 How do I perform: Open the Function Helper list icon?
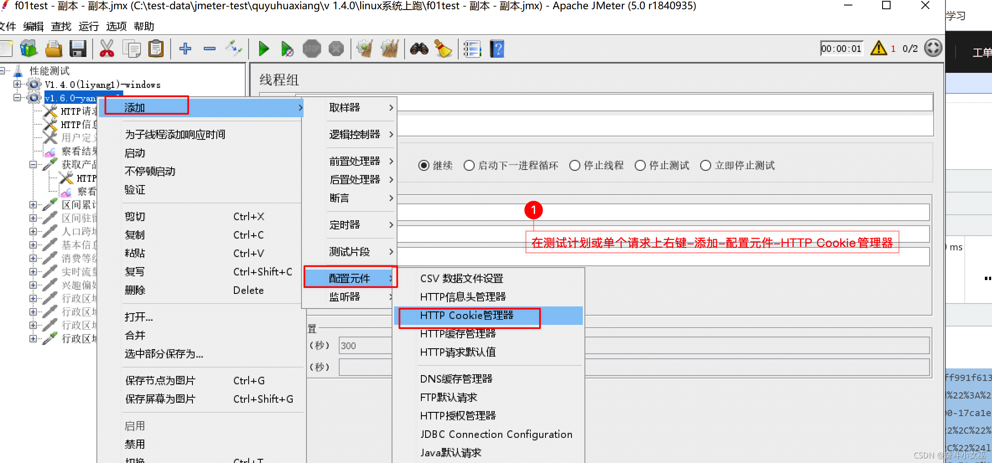[x=472, y=49]
